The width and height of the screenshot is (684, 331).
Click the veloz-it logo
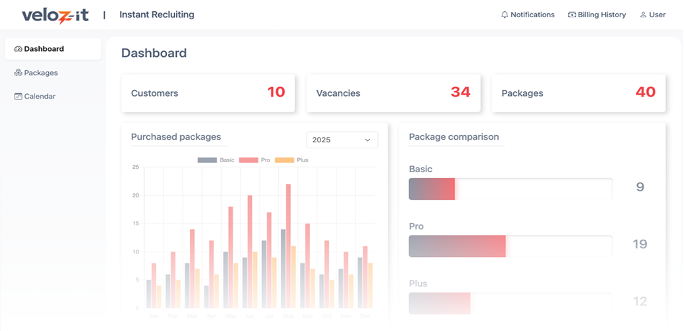[55, 15]
